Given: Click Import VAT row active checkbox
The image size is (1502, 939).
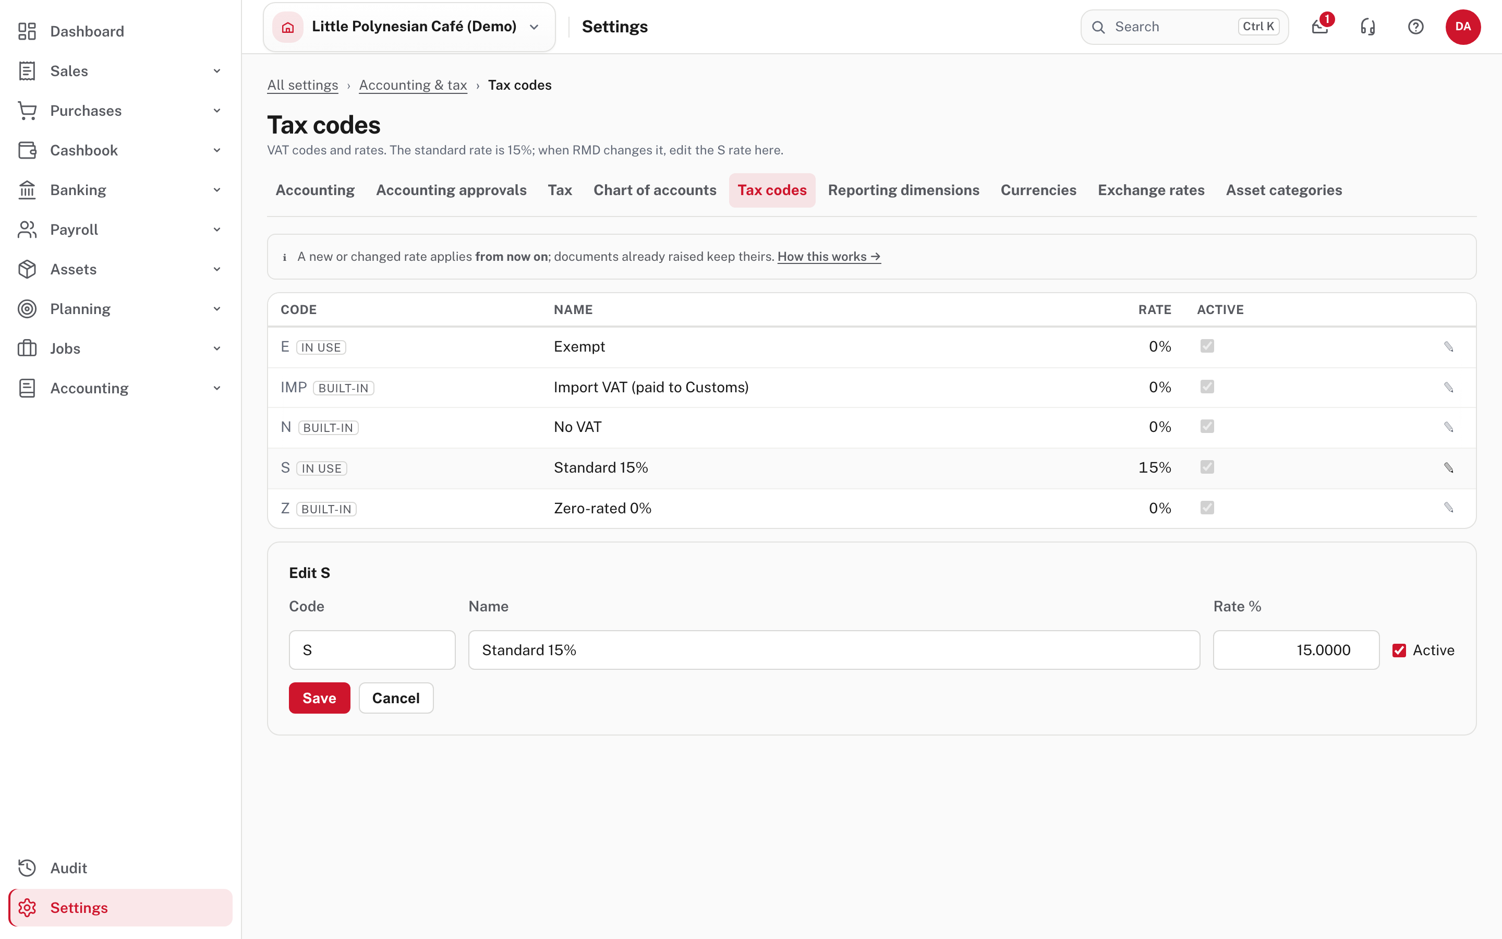Looking at the screenshot, I should 1207,387.
